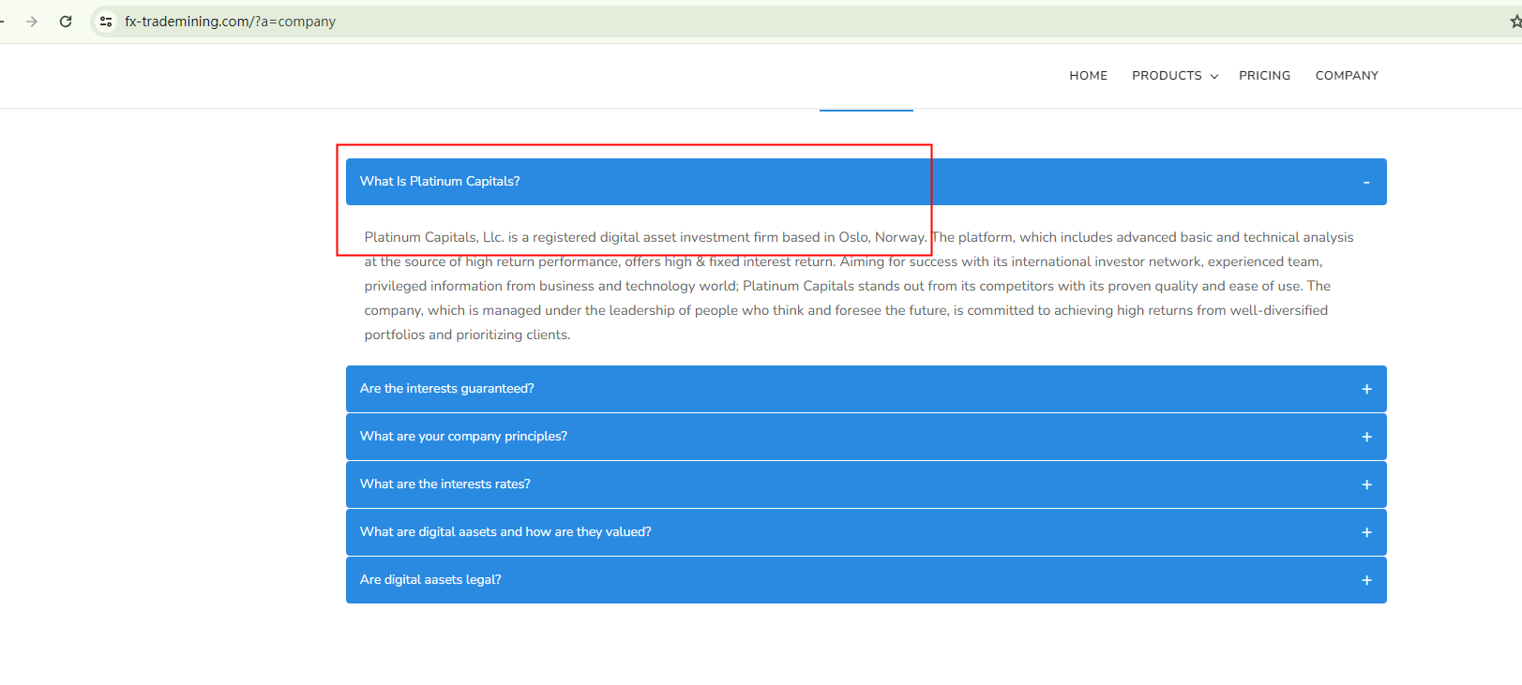Screen dimensions: 1522x685
Task: Bookmark this page with the star icon
Action: [1514, 22]
